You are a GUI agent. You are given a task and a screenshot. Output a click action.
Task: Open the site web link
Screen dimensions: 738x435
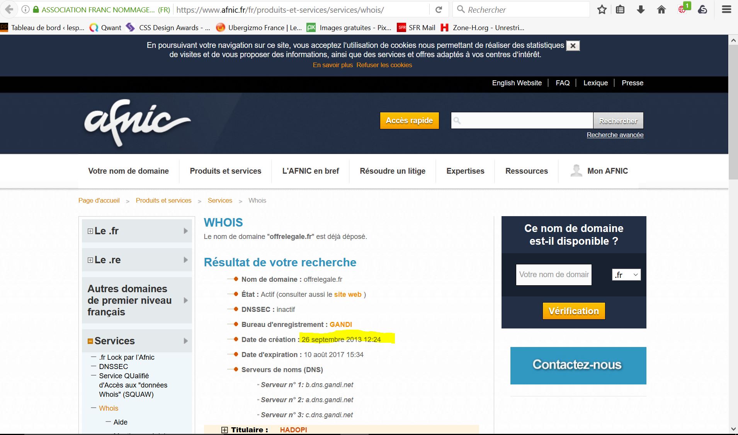click(348, 295)
